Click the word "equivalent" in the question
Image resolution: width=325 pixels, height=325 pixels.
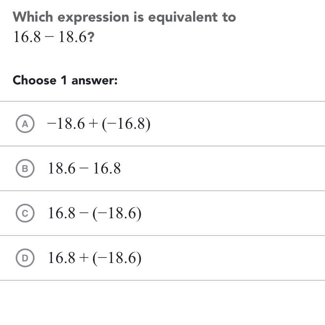coord(185,17)
